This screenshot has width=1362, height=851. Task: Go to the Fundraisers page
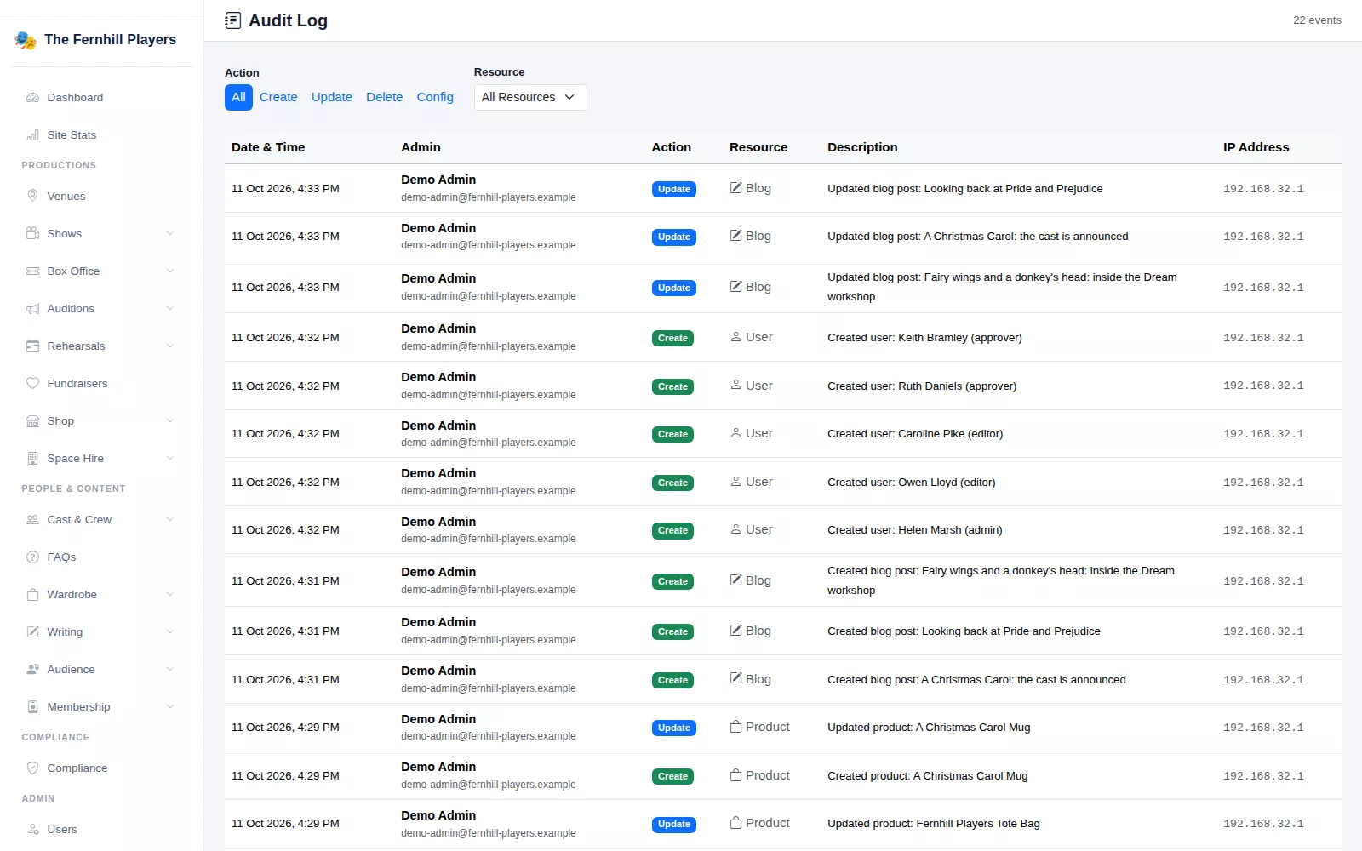[102, 384]
